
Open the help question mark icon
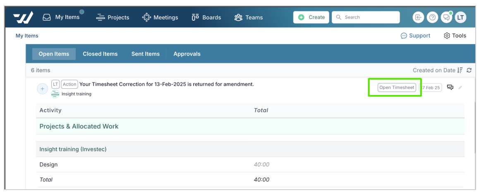click(432, 17)
